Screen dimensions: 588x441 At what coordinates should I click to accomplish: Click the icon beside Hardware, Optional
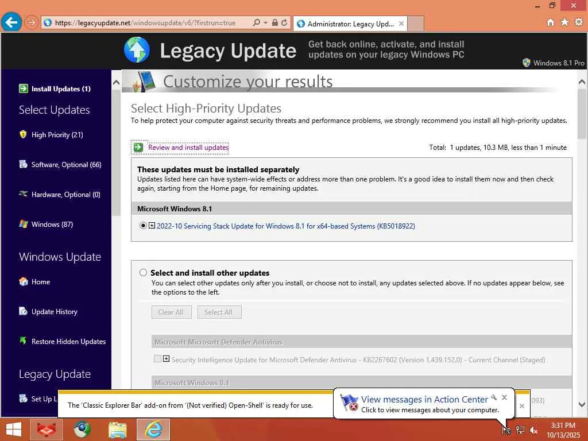coord(23,194)
